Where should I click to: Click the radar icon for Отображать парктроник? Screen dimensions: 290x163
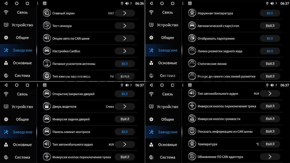point(192,38)
